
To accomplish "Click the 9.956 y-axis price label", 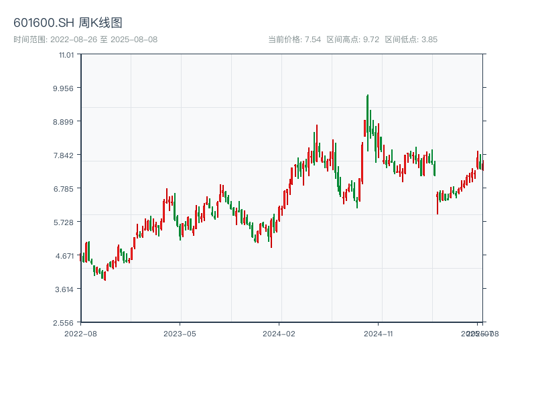I will [x=64, y=88].
